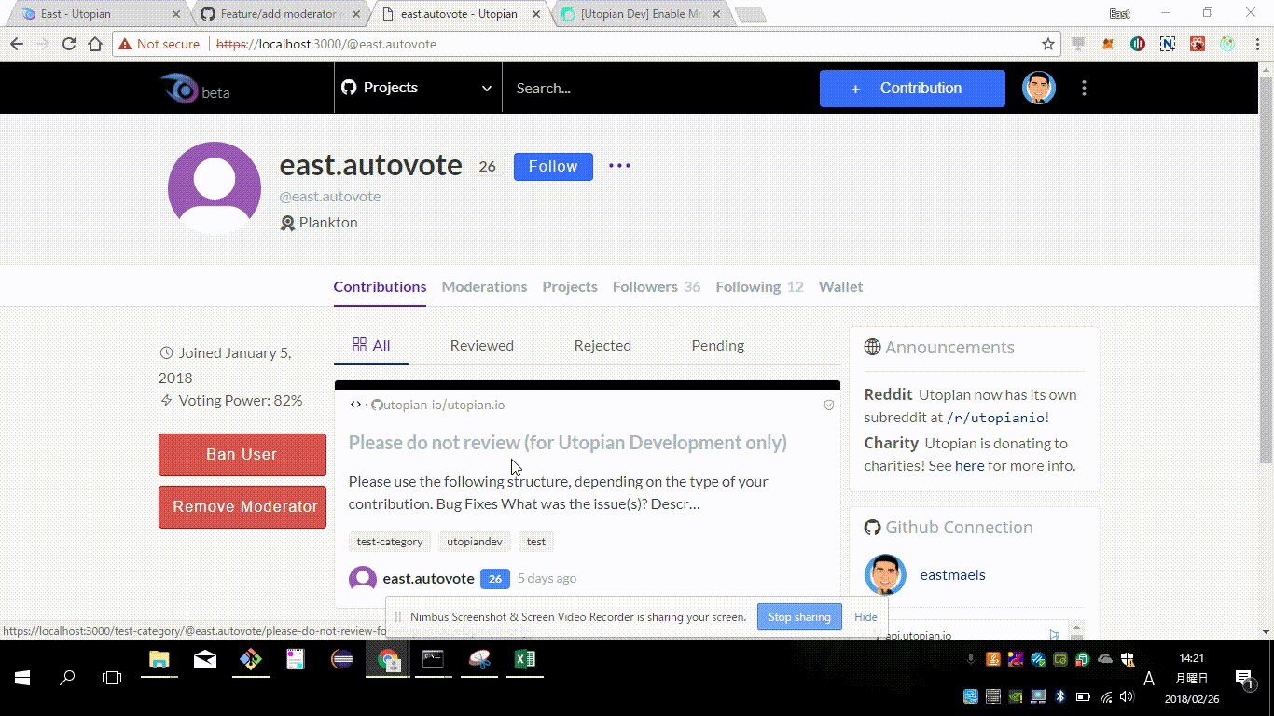Hide the Nimbus sharing notification

click(x=865, y=617)
